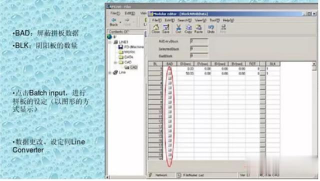Click the AllEntryBlock value field

(x=199, y=41)
